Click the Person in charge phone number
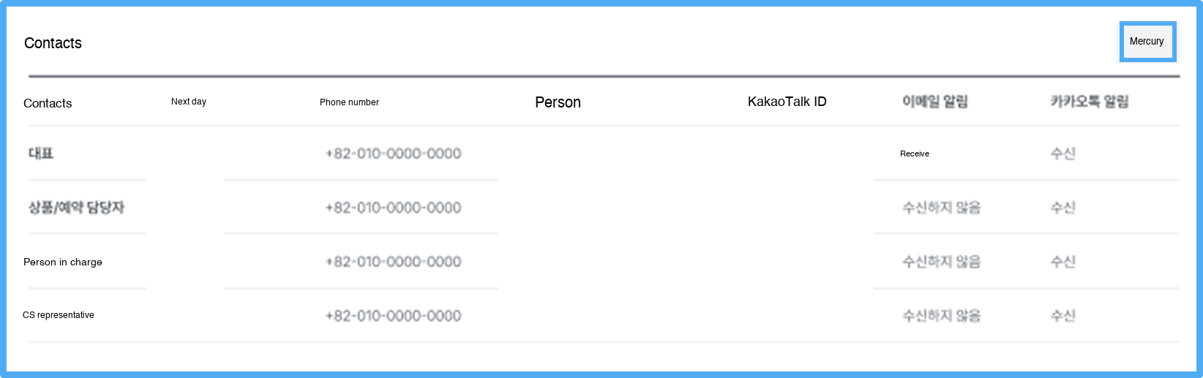This screenshot has width=1203, height=378. coord(393,262)
